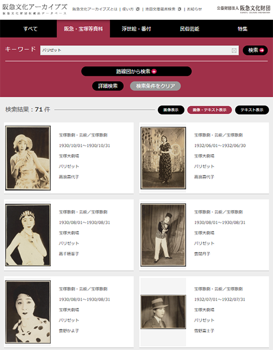Click the external link icon beside 池田文庫蔵書検索

(x=179, y=9)
